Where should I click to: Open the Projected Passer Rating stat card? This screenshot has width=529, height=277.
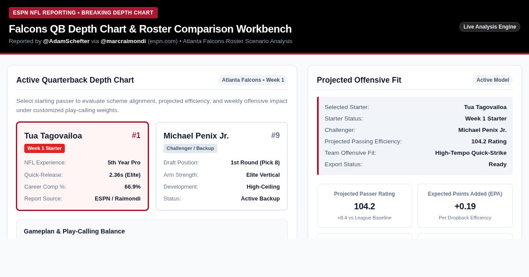(365, 206)
